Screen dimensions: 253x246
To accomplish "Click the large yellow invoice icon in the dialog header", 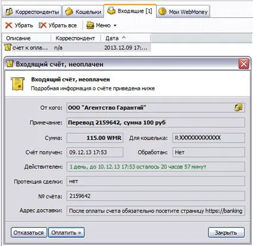I will pos(18,84).
